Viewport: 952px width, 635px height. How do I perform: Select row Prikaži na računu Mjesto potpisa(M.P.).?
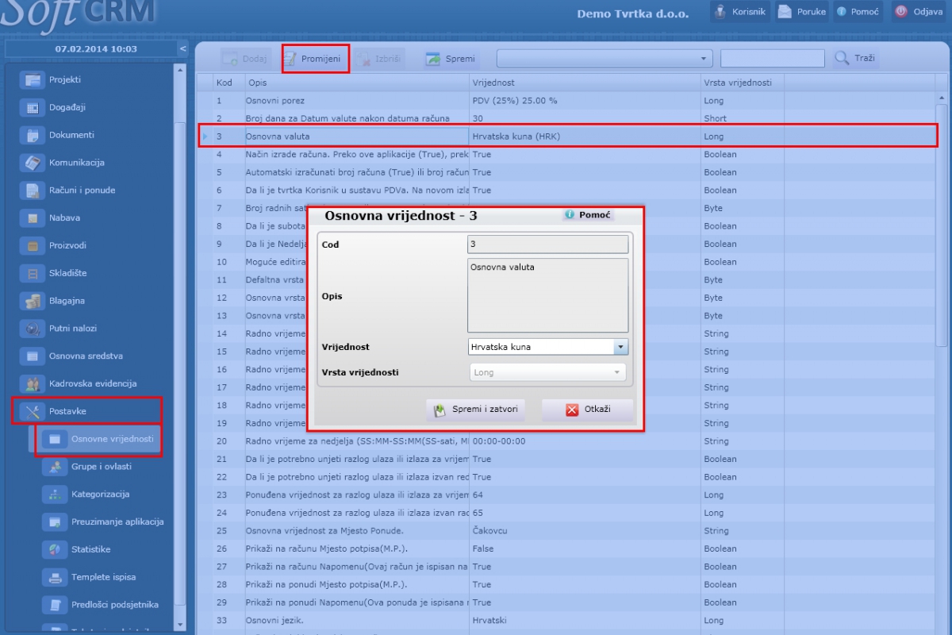[568, 548]
